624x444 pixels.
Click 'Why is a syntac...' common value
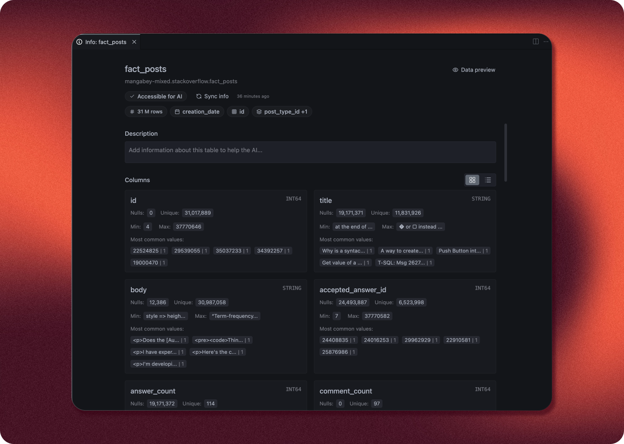click(x=347, y=251)
